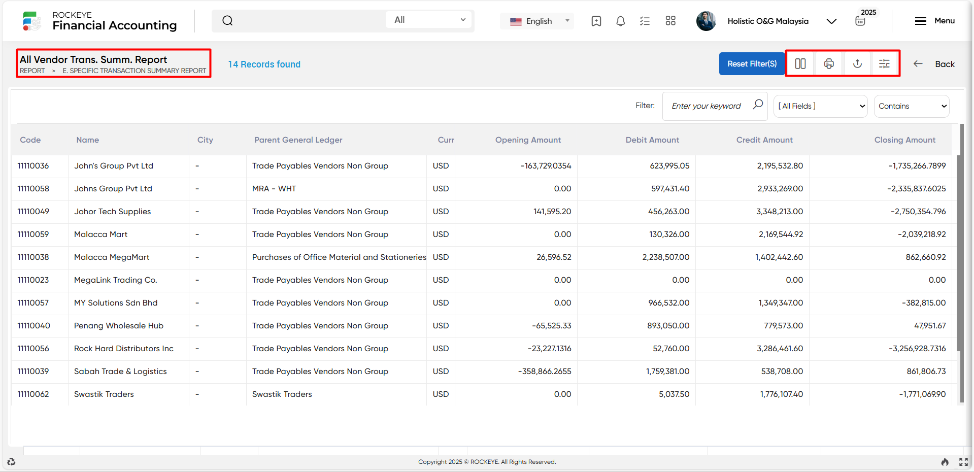Click the ROCKEYE Financial Accounting logo
This screenshot has width=974, height=472.
point(99,21)
